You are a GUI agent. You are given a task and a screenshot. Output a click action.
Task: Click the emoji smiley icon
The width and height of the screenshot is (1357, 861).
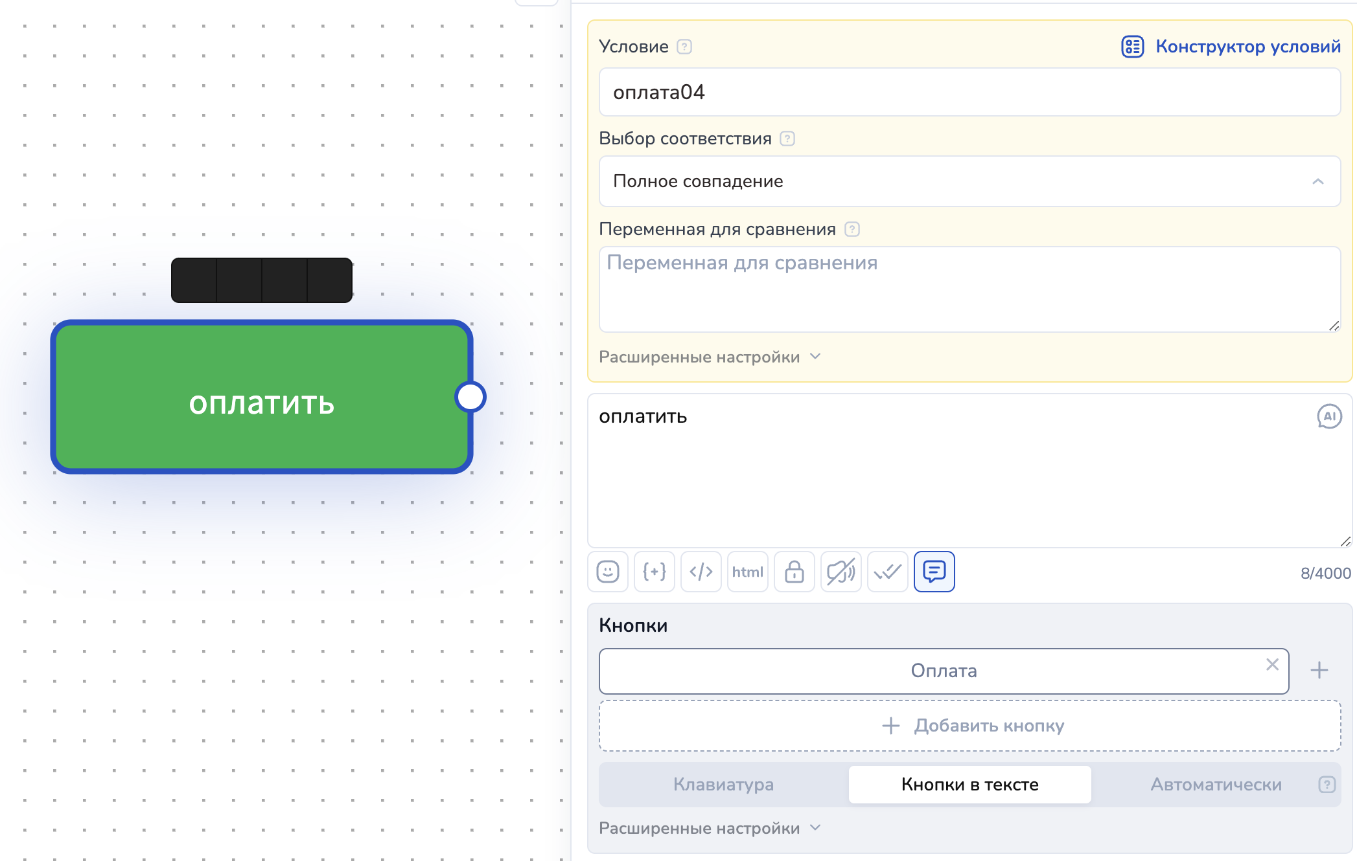coord(607,572)
